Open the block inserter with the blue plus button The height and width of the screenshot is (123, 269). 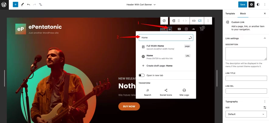[x=16, y=5]
